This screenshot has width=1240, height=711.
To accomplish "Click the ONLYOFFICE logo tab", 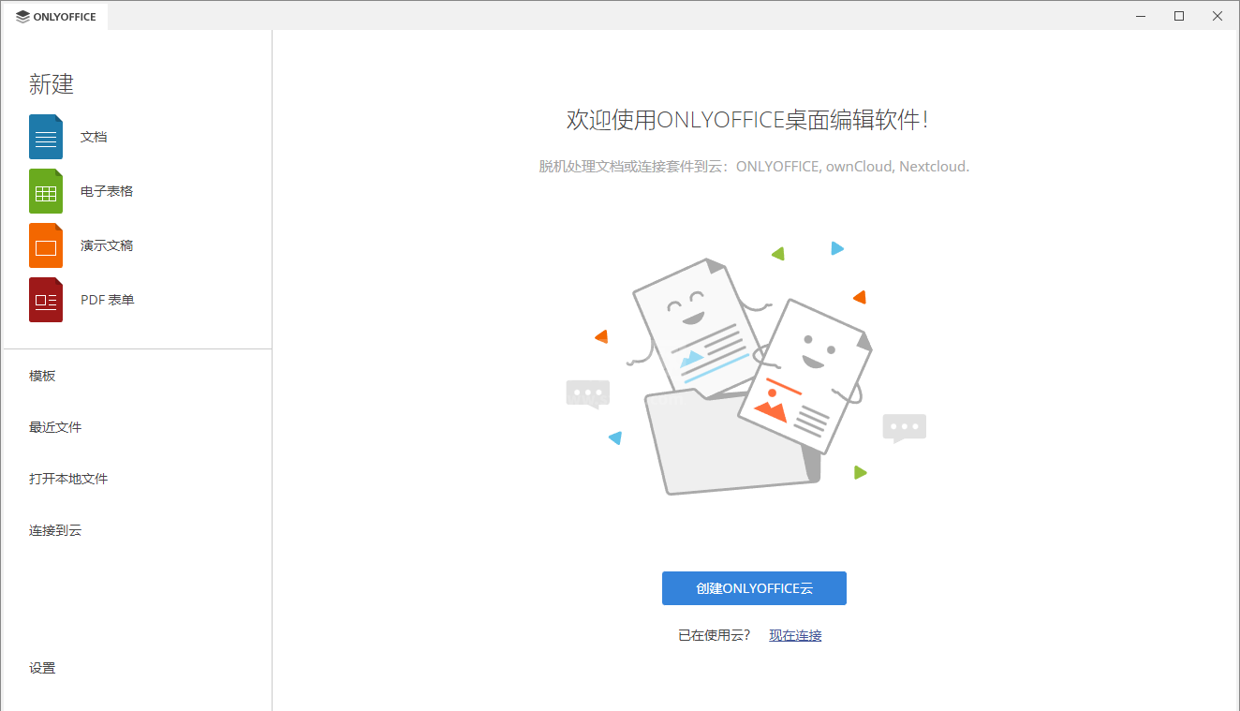I will [56, 16].
